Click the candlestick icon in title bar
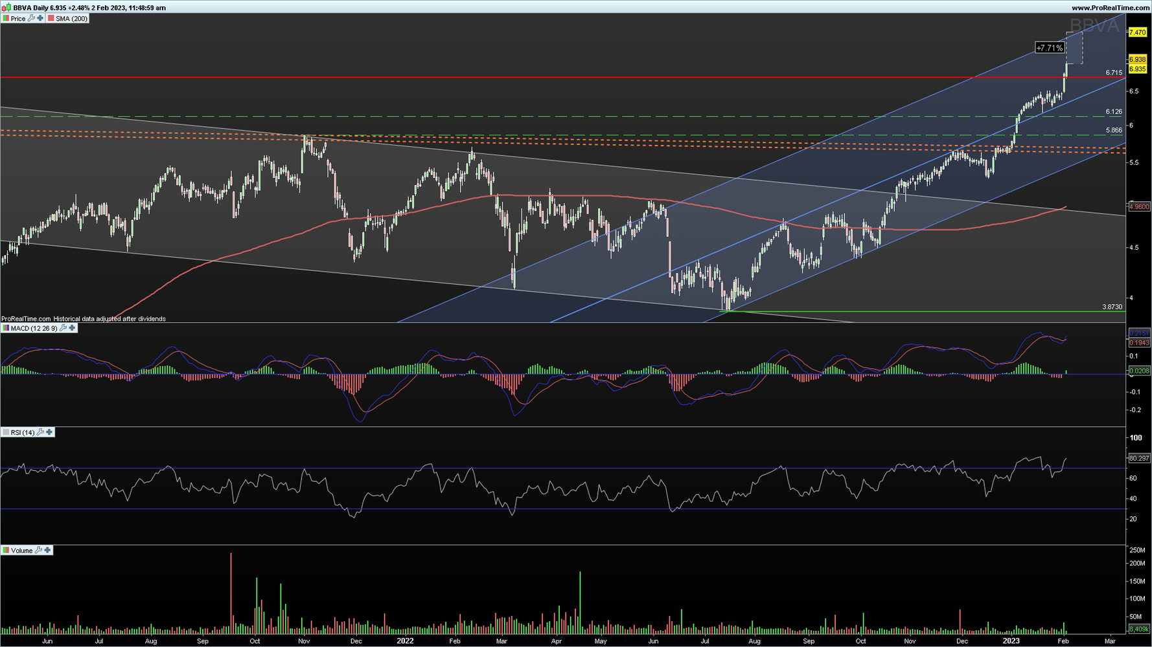This screenshot has height=647, width=1152. click(6, 7)
